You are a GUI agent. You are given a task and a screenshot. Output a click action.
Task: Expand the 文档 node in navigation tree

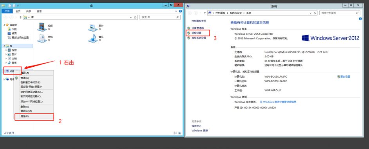7,59
